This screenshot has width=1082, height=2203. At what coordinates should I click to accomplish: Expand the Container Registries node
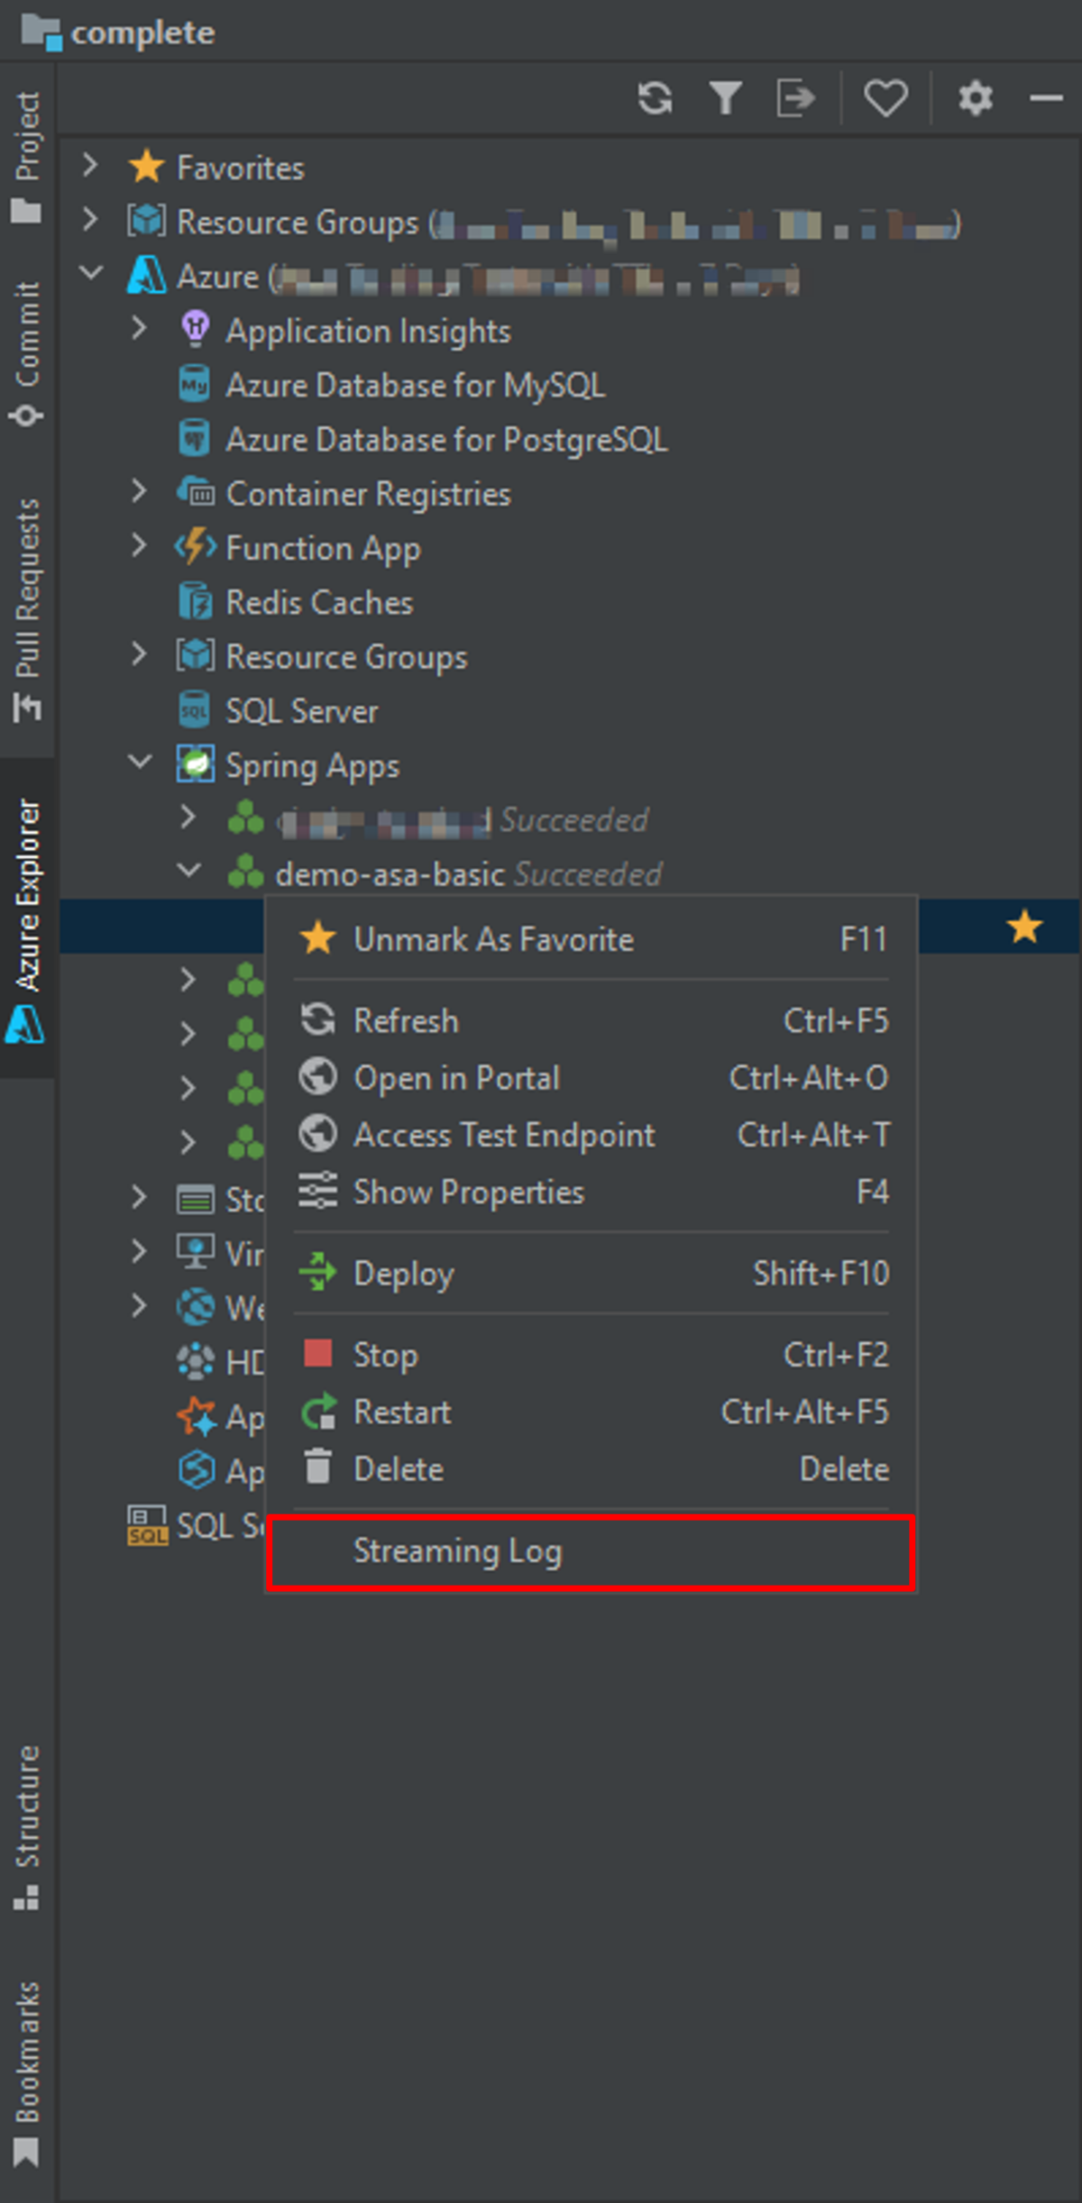pyautogui.click(x=141, y=492)
